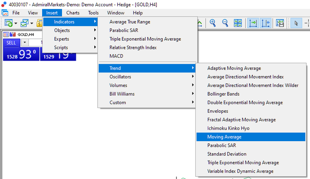Select MACD indicator
This screenshot has height=179, width=310.
[148, 56]
